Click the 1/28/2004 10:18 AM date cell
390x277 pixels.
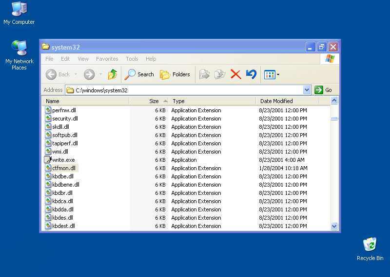[x=283, y=168]
